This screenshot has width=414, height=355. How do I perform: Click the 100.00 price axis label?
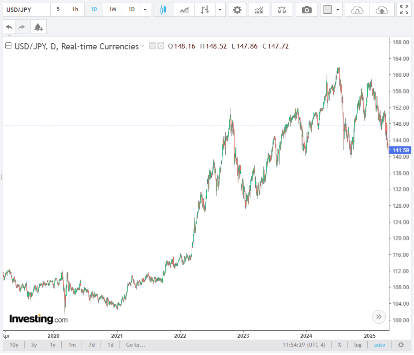401,321
